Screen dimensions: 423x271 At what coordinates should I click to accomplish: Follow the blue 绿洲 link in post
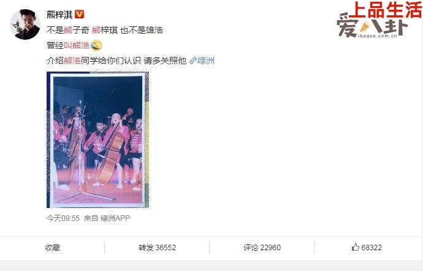(205, 61)
